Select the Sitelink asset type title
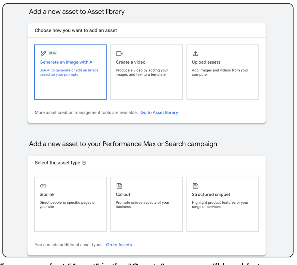 coord(47,194)
